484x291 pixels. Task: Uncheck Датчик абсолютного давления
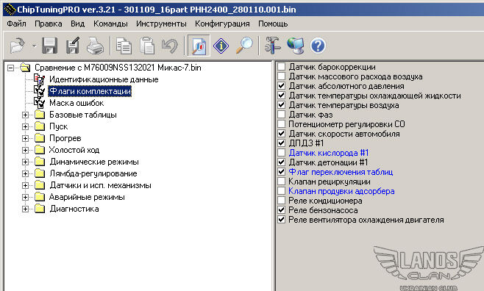[281, 86]
